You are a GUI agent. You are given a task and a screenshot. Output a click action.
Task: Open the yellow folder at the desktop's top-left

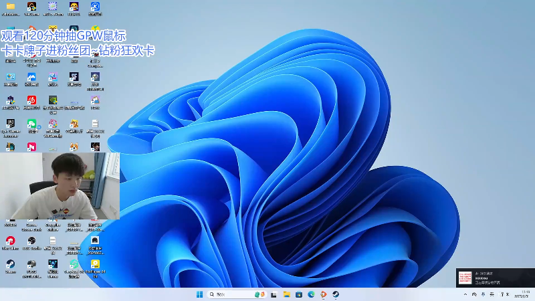11,7
